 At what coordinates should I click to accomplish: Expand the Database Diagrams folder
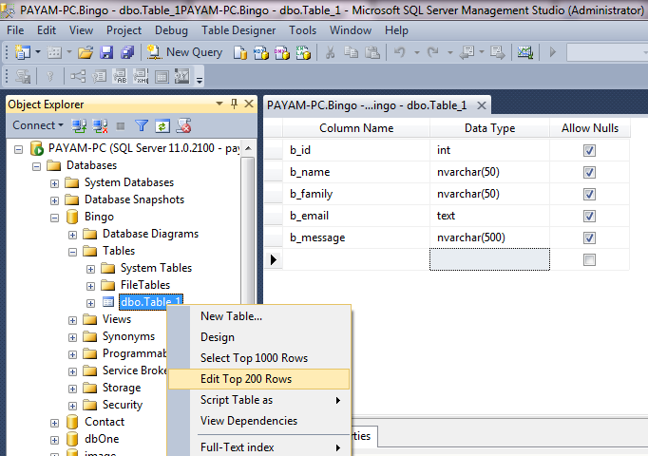pos(73,235)
